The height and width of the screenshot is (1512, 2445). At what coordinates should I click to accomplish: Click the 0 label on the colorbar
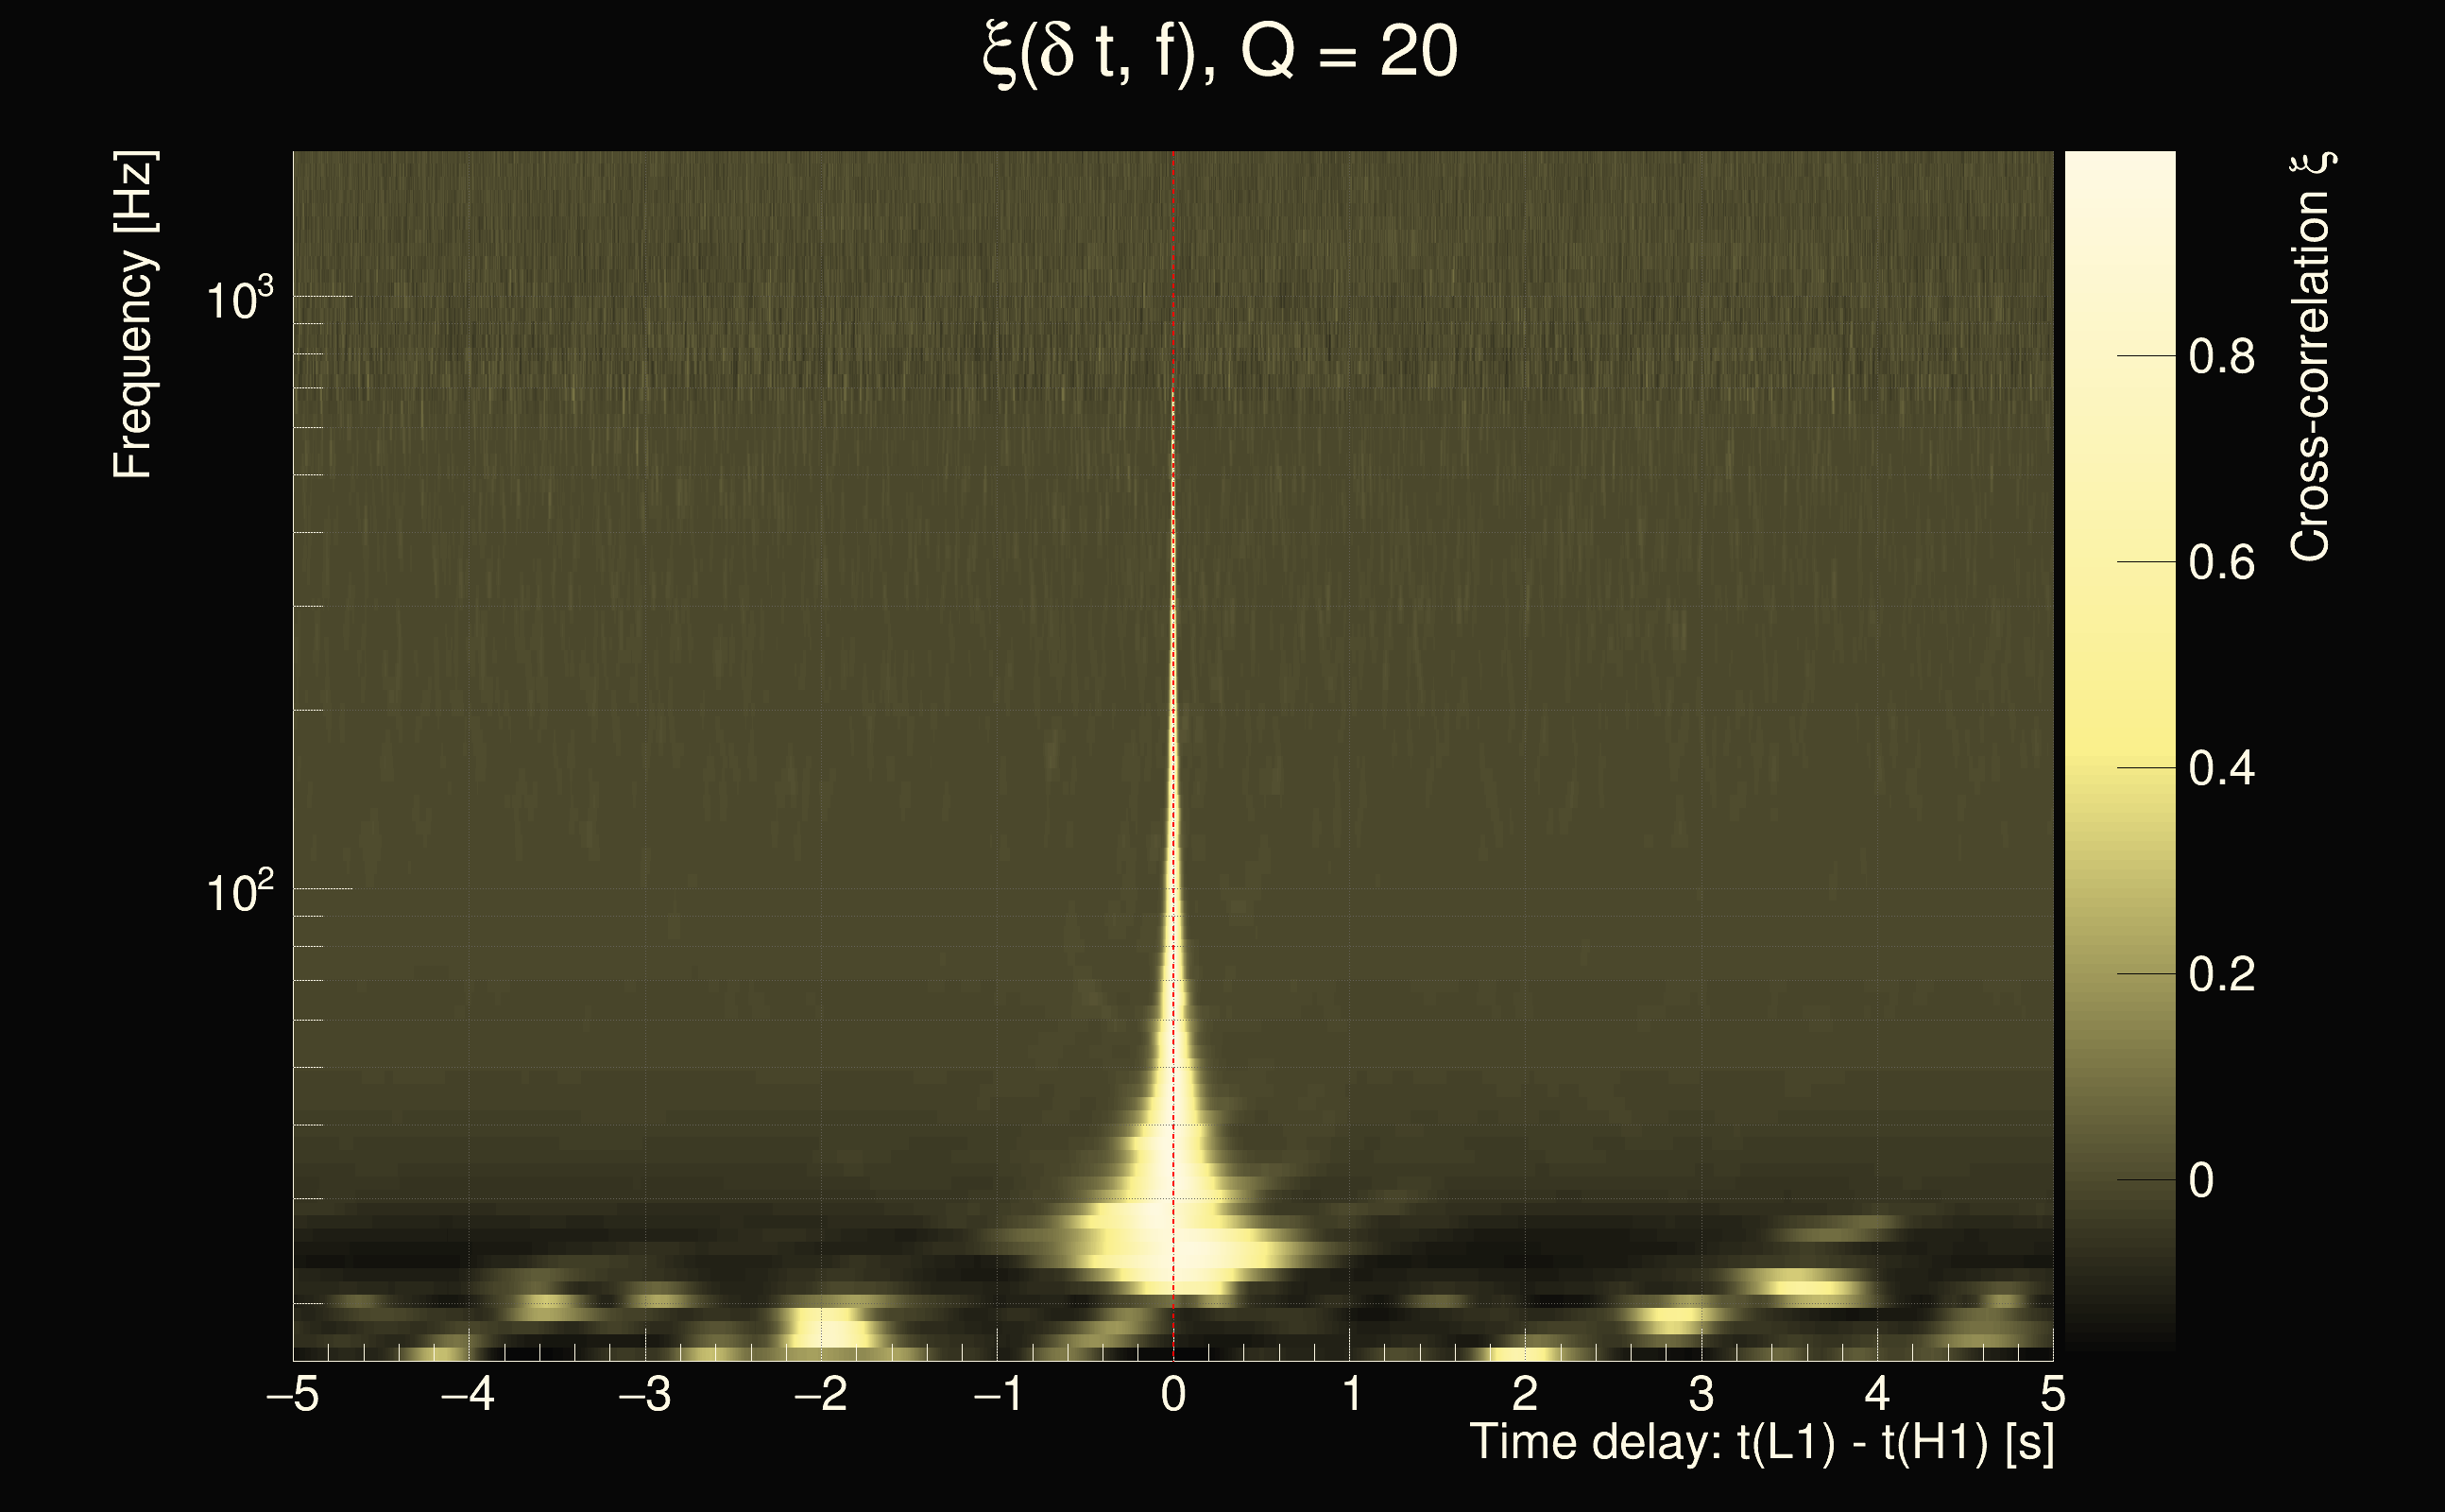click(x=2200, y=1181)
